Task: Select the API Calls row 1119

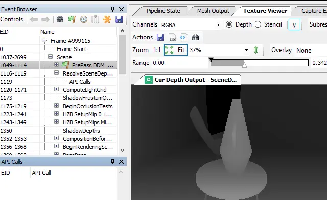Action: 80,82
